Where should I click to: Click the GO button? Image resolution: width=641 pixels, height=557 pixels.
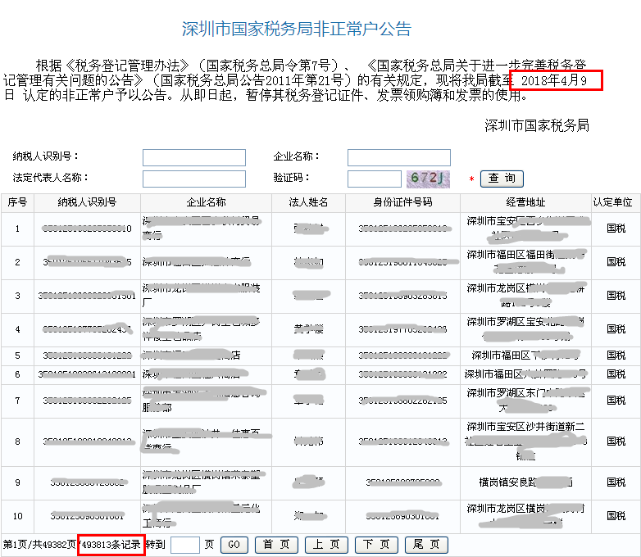(234, 545)
